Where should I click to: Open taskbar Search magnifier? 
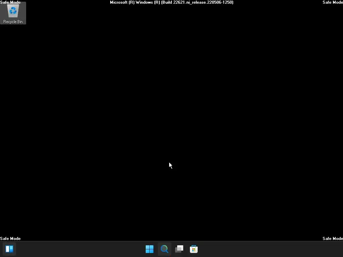point(164,249)
